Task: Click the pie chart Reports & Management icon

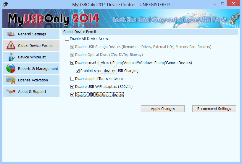Action: (11, 68)
